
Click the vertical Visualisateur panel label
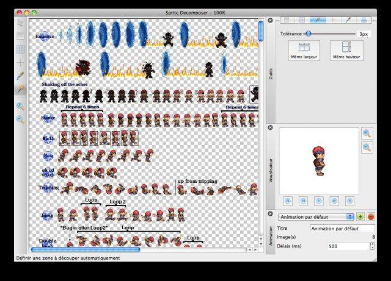tap(271, 171)
